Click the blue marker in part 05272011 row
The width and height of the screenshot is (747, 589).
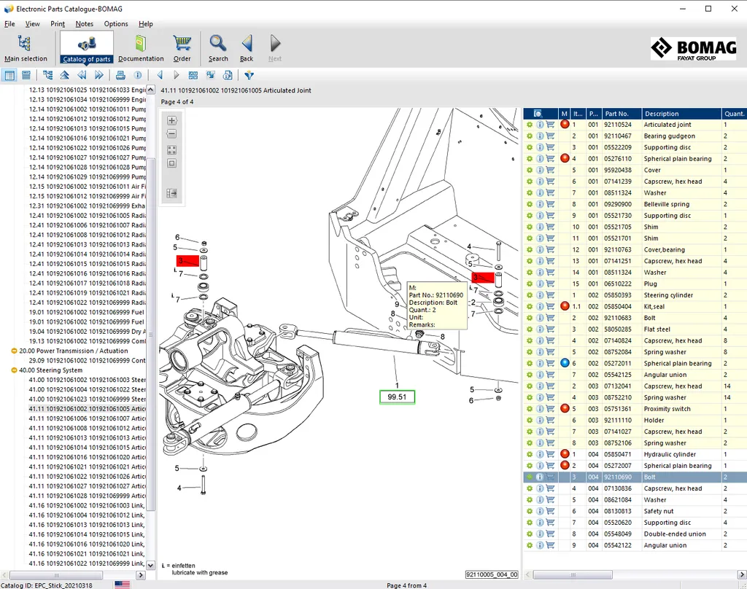565,363
